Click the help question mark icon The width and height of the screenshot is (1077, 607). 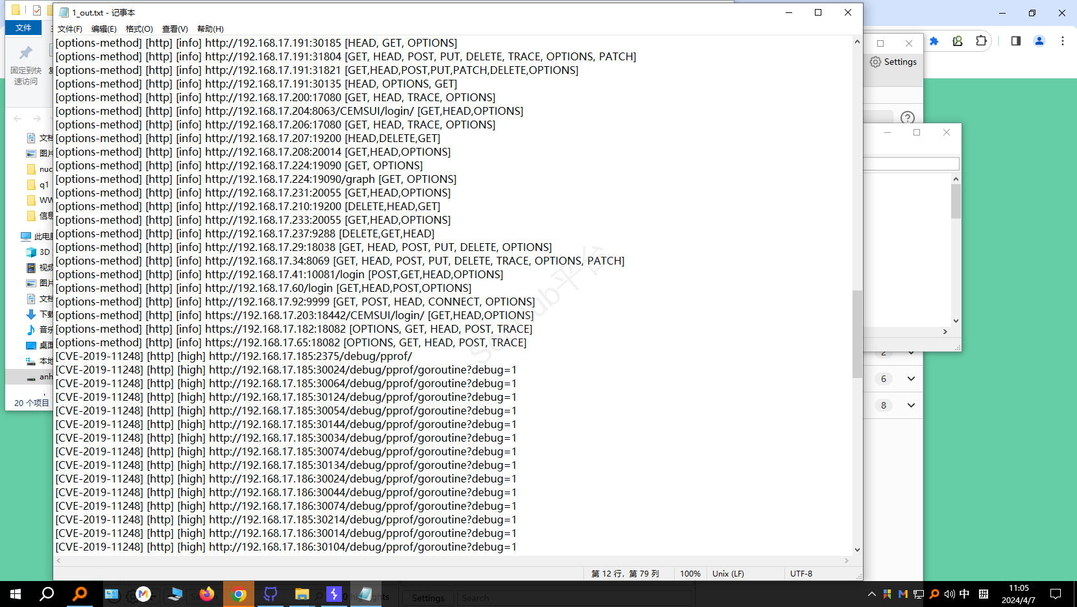click(908, 117)
